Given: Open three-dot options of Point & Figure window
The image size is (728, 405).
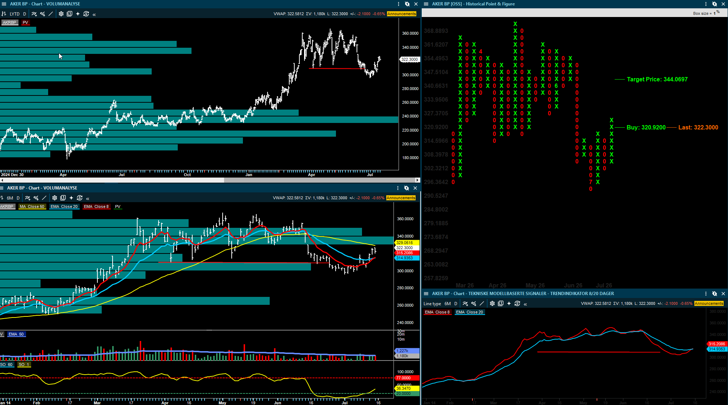Looking at the screenshot, I should (x=706, y=4).
